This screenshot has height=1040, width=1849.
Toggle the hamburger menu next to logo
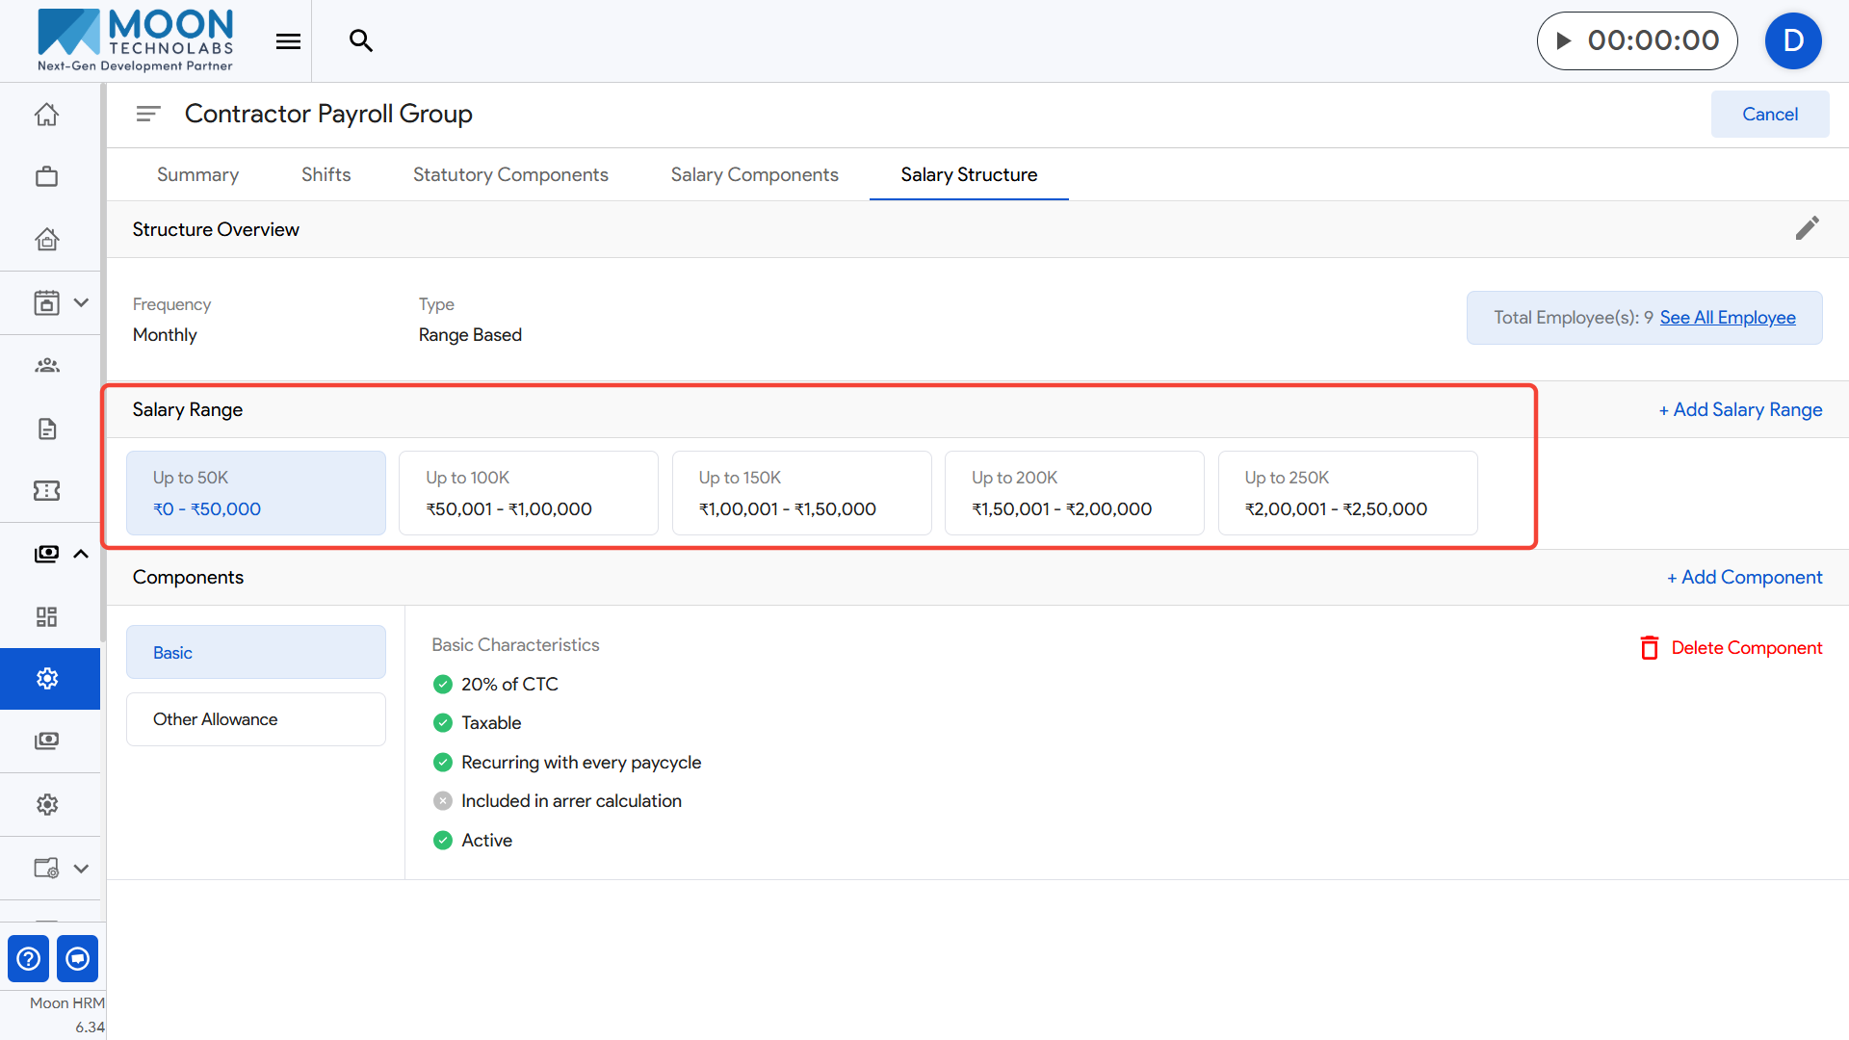coord(288,40)
